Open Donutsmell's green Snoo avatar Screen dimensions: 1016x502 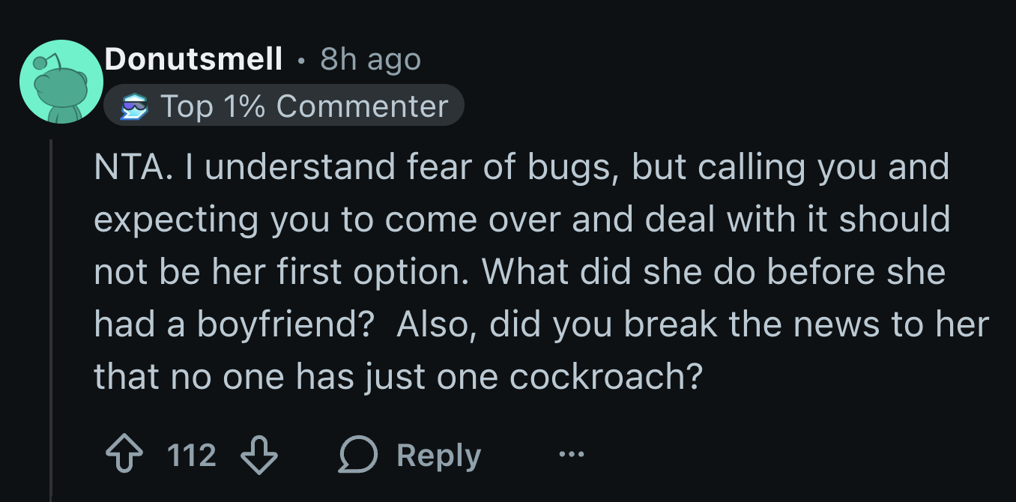[61, 82]
